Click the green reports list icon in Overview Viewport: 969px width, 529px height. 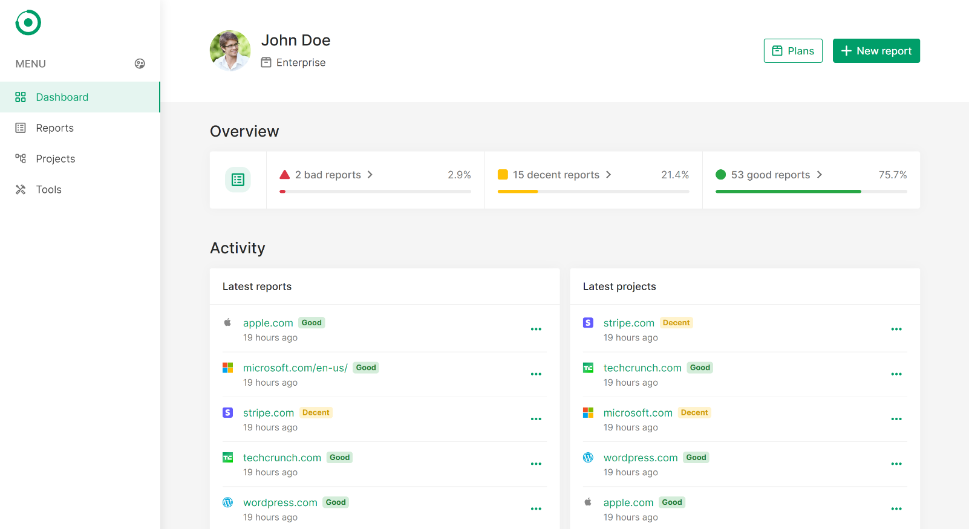pyautogui.click(x=238, y=180)
